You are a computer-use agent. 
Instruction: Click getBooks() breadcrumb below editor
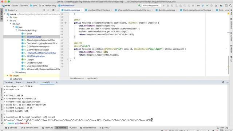click(92, 78)
